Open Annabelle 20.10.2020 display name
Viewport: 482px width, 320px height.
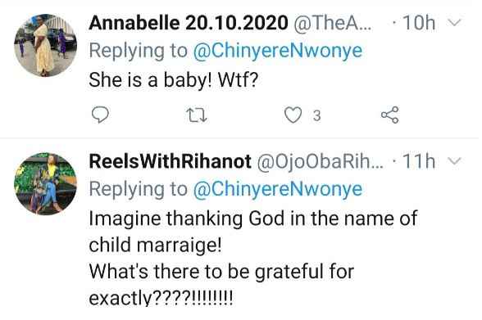[x=189, y=23]
